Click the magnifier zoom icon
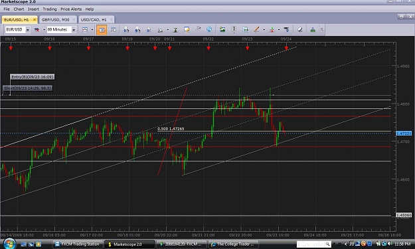 coord(160,30)
